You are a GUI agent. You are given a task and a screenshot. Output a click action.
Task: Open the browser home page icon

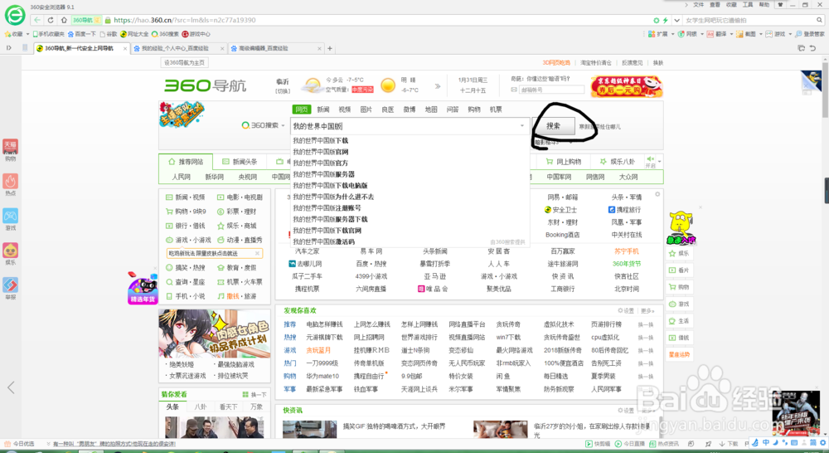[x=64, y=20]
